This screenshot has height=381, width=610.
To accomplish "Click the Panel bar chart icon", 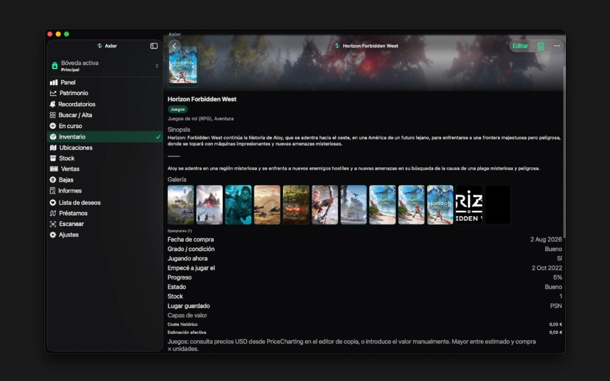I will pos(54,82).
